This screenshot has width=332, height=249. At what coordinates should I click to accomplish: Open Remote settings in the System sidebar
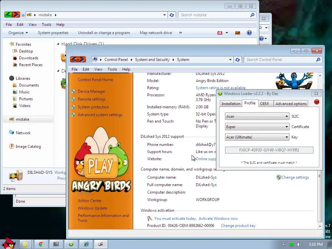pos(91,99)
